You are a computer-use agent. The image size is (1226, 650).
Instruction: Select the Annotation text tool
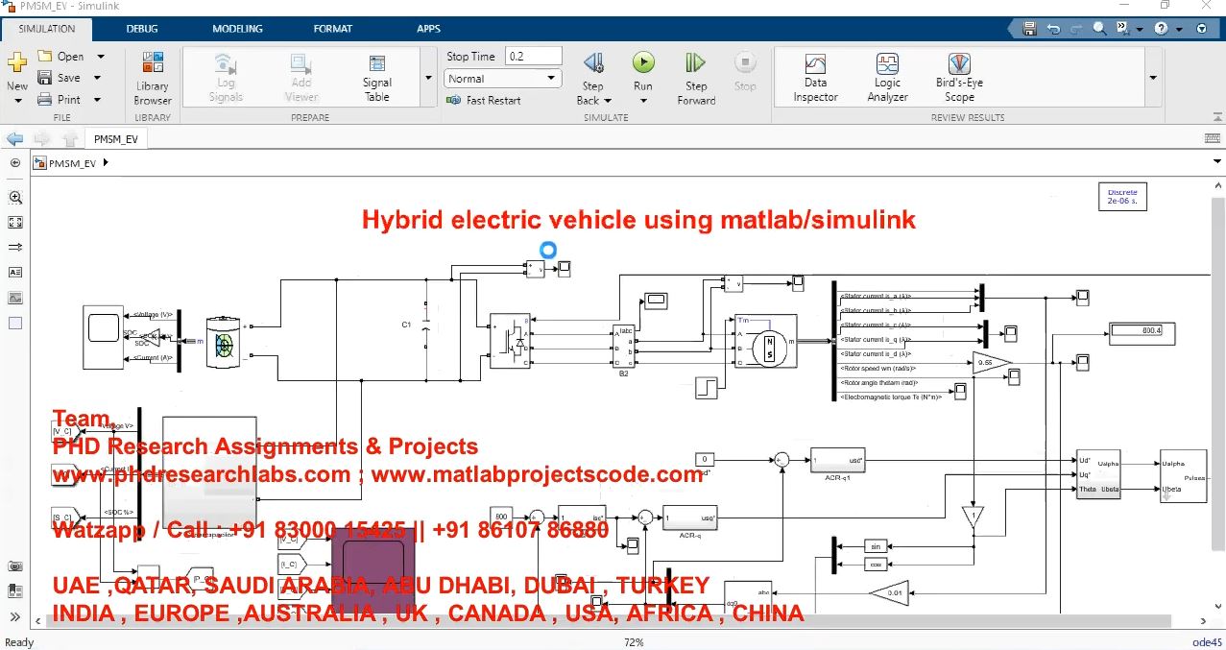[x=15, y=273]
